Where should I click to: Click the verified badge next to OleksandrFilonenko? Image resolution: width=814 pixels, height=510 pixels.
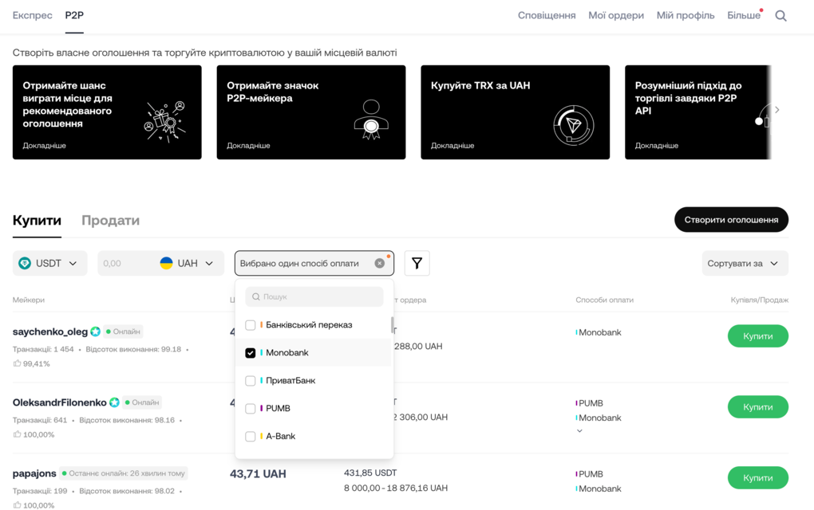[114, 402]
